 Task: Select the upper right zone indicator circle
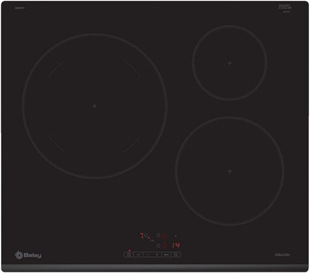(159, 235)
